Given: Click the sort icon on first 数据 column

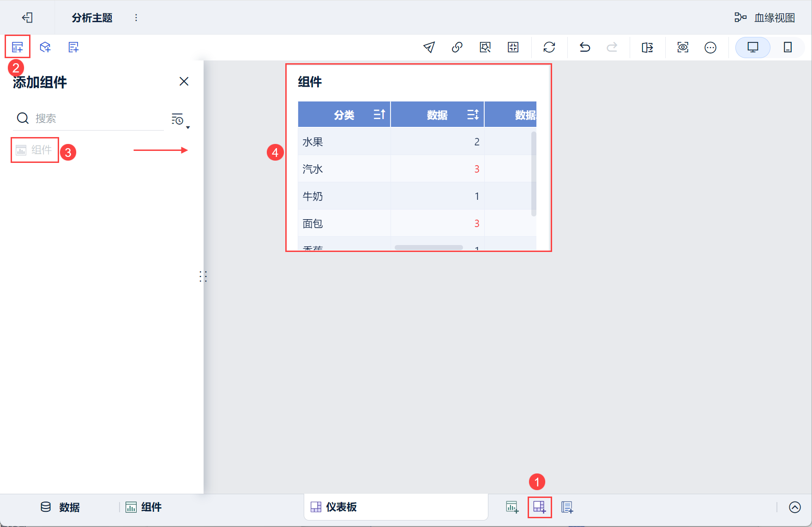Looking at the screenshot, I should click(473, 114).
